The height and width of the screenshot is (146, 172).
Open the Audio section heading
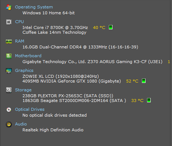(x=21, y=124)
